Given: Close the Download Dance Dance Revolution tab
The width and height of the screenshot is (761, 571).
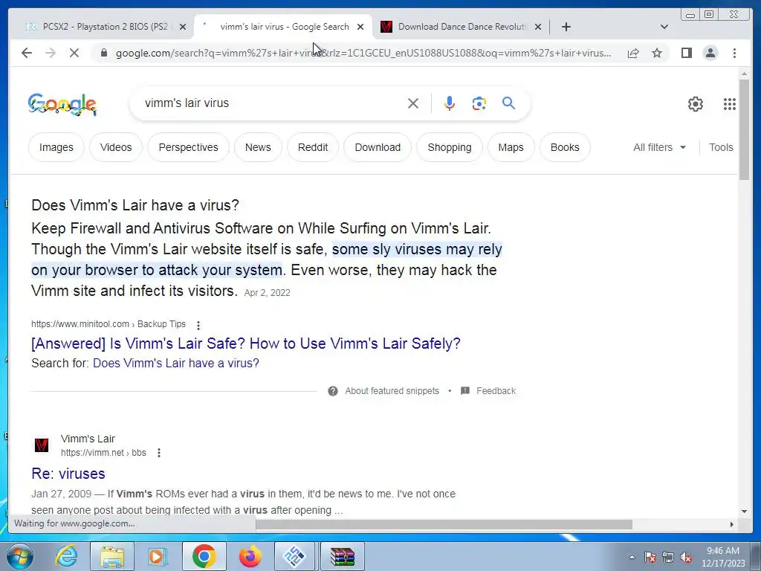Looking at the screenshot, I should (x=538, y=28).
